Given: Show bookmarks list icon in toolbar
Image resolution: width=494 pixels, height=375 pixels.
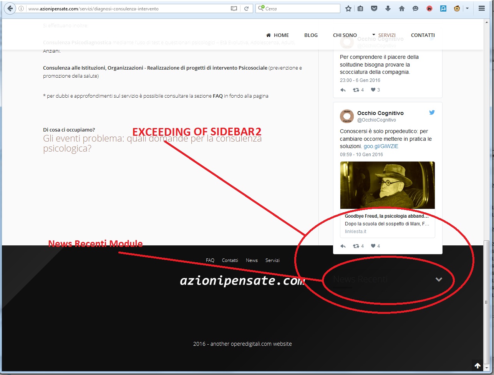Looking at the screenshot, I should click(x=360, y=8).
